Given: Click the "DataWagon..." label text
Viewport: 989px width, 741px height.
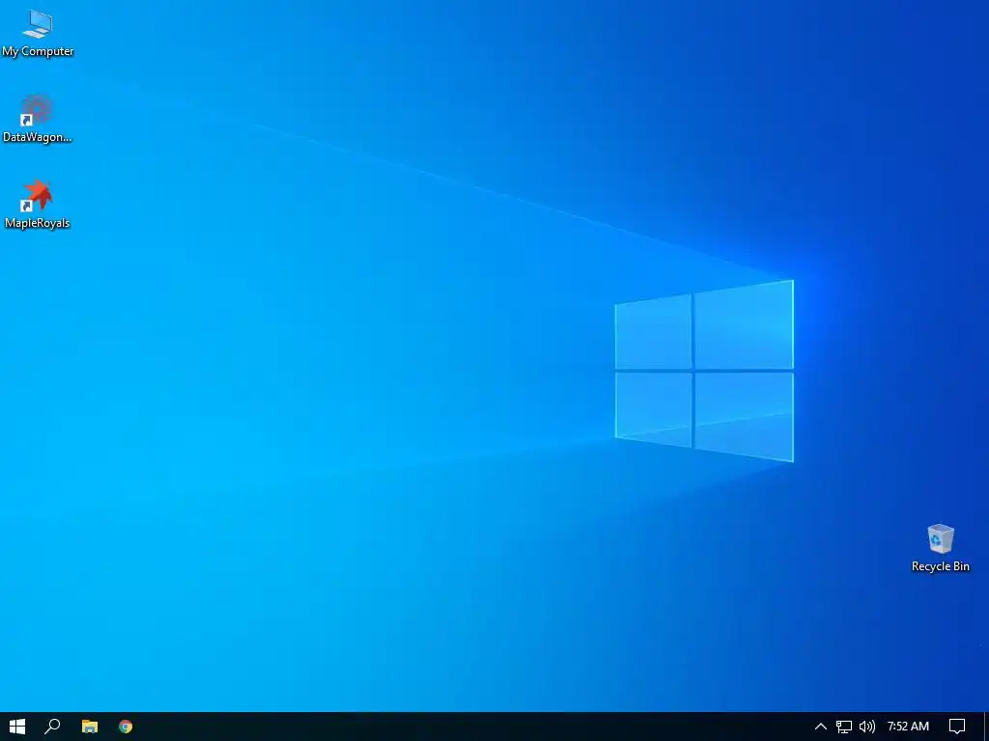Looking at the screenshot, I should (38, 137).
